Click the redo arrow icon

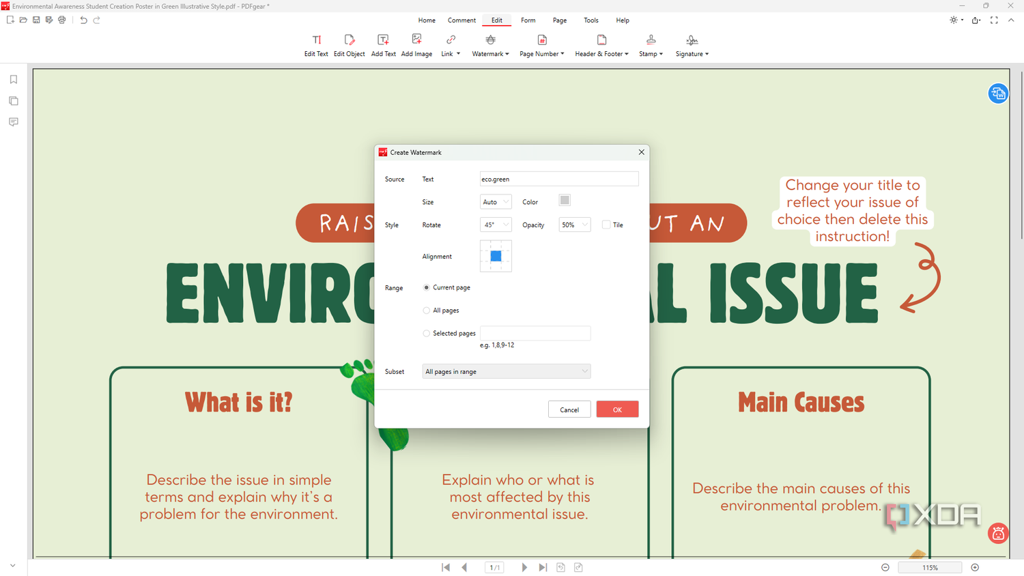pos(97,20)
